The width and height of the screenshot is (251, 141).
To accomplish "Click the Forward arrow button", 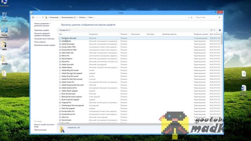I will [37, 17].
